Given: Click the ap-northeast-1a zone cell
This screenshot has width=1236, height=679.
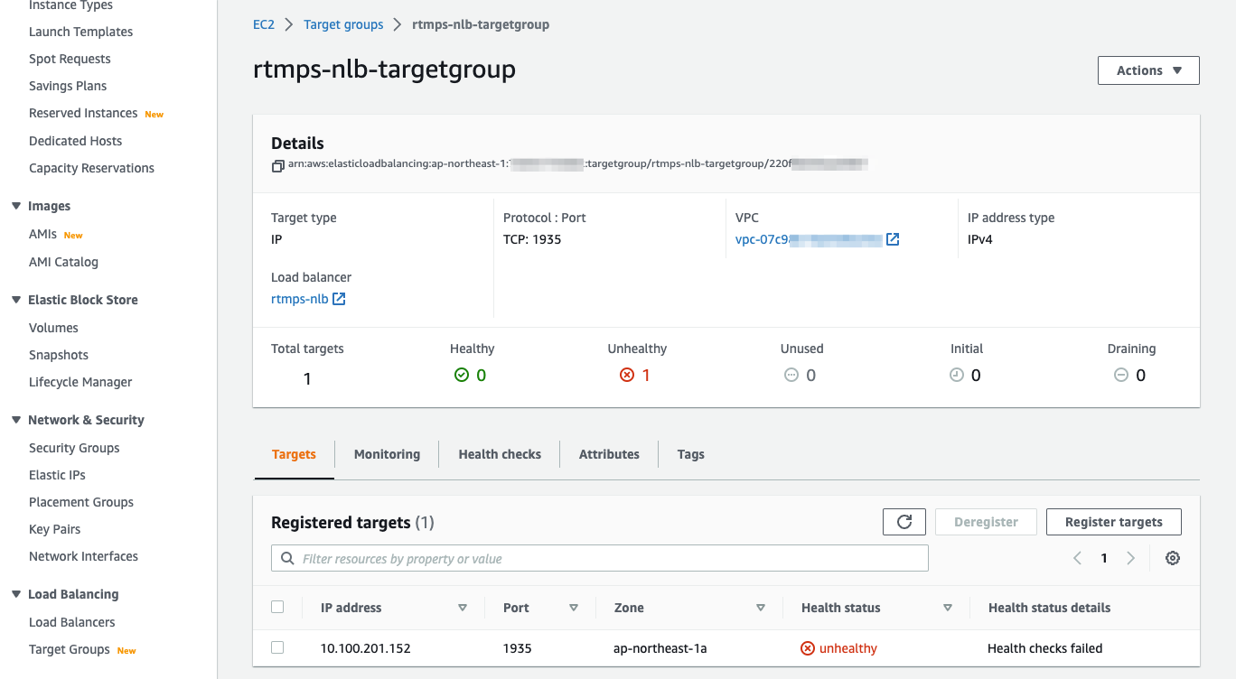Looking at the screenshot, I should 660,648.
